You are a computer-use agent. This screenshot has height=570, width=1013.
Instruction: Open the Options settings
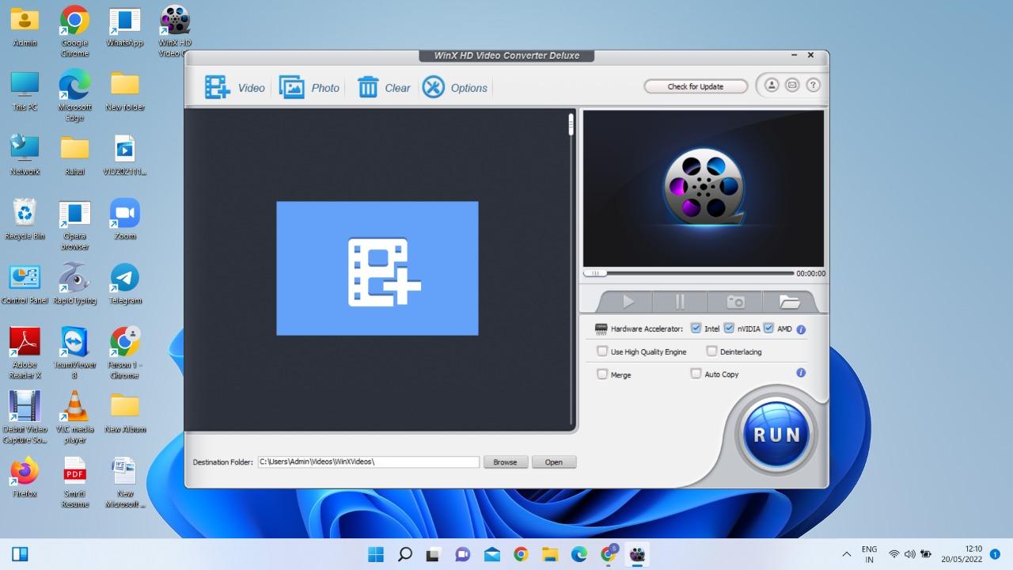(x=454, y=88)
